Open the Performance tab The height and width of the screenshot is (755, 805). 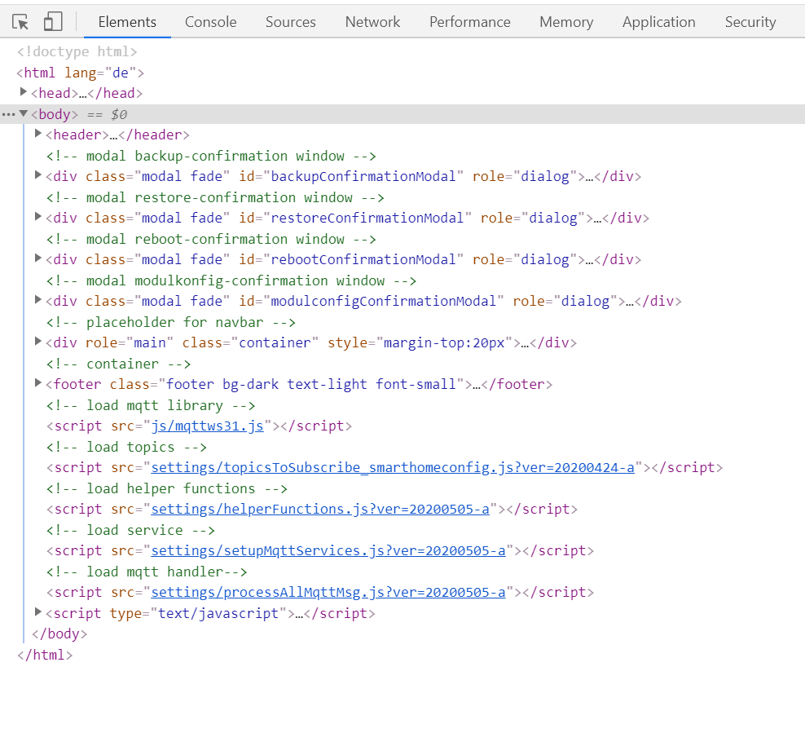[x=470, y=22]
